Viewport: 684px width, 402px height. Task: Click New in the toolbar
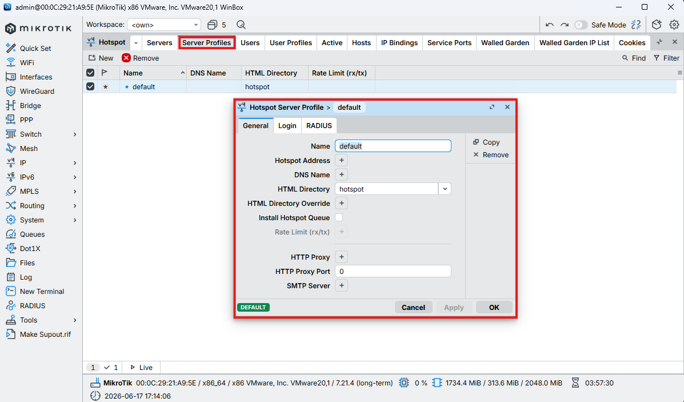(101, 58)
